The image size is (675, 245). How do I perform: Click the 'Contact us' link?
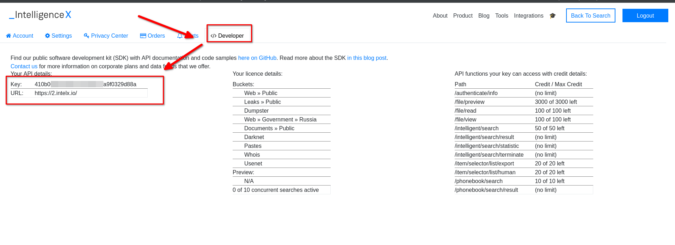(x=24, y=67)
